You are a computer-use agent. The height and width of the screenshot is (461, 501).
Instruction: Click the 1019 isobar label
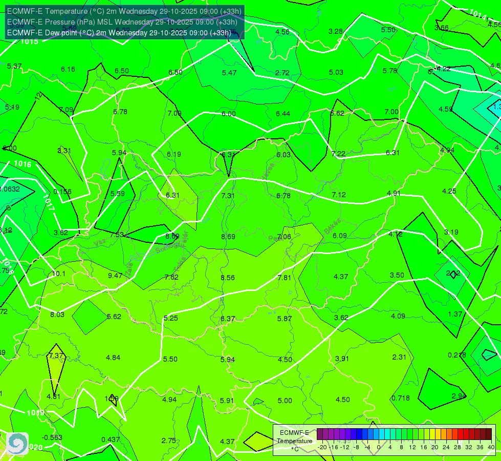[35, 413]
